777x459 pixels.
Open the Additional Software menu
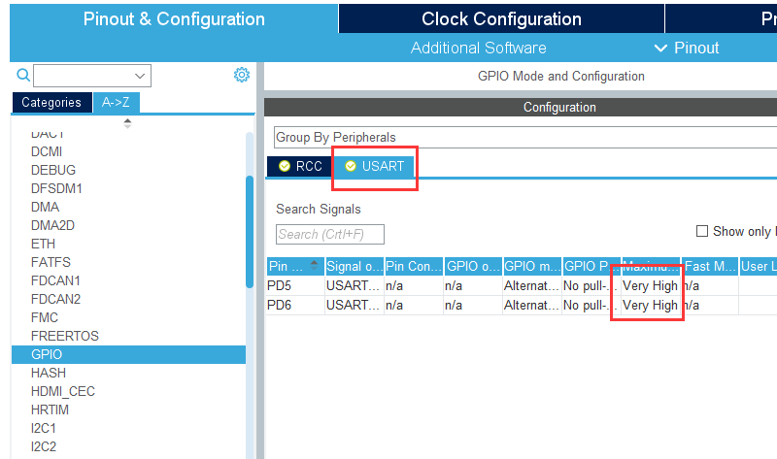pos(478,48)
